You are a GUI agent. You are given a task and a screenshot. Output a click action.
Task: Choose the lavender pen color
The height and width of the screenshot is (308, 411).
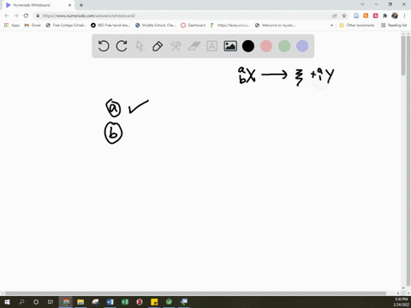coord(302,46)
